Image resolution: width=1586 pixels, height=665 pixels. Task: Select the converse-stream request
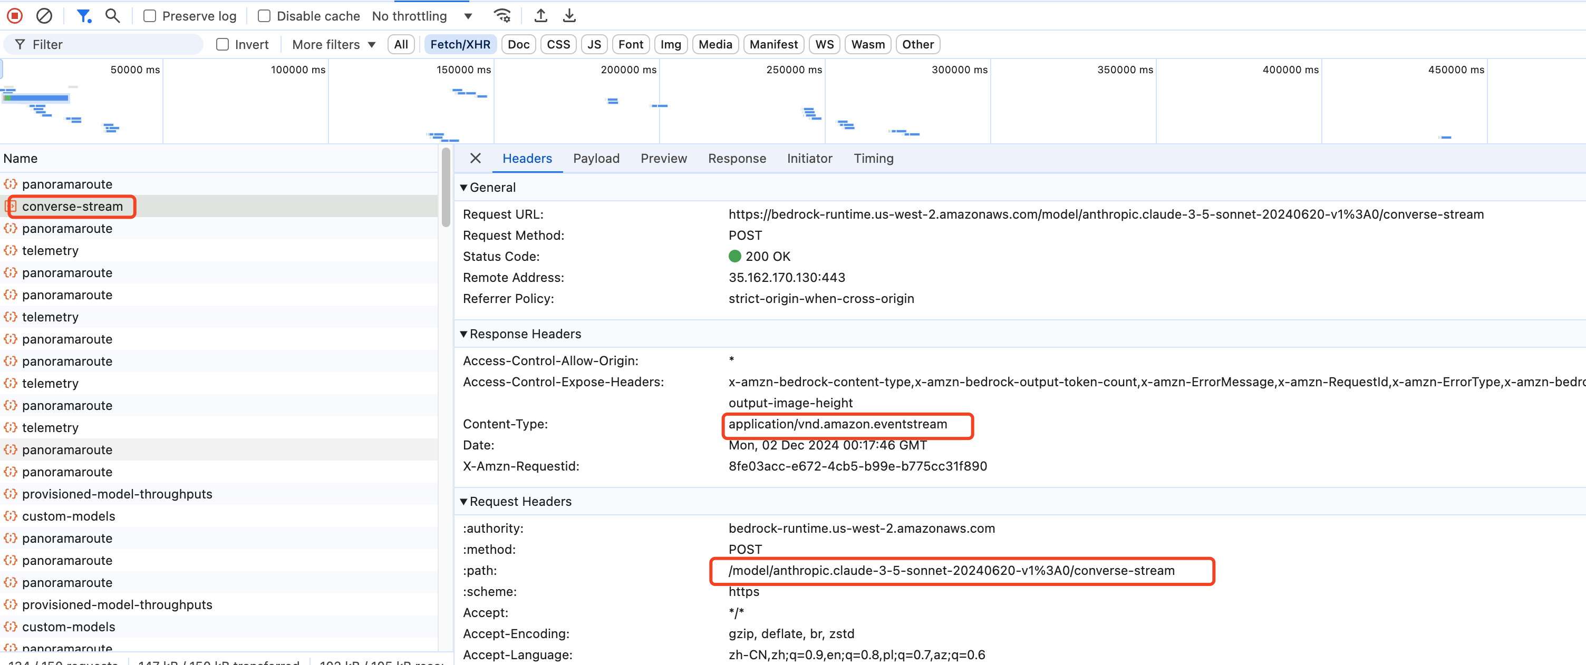pos(219,206)
